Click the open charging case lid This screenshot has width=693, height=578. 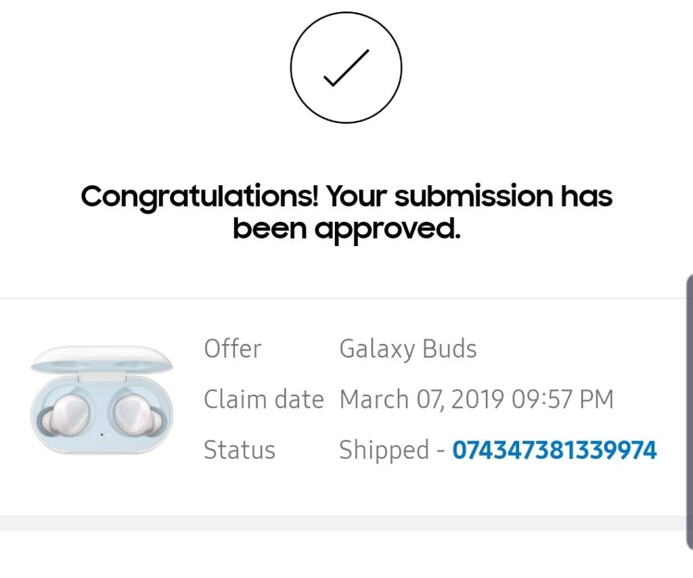[x=102, y=359]
